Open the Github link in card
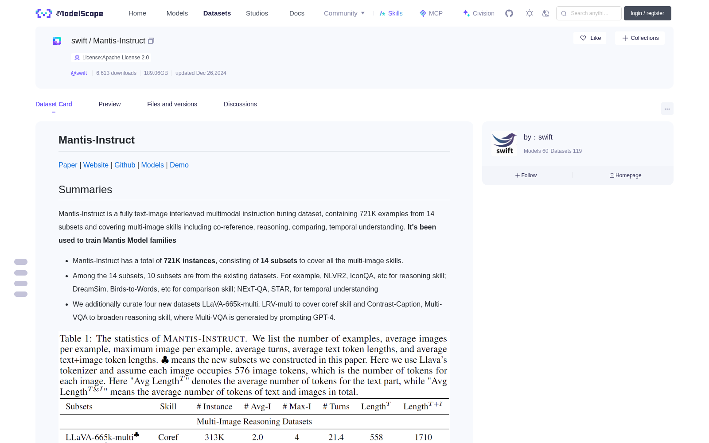Screen dimensions: 709x443 click(x=125, y=165)
